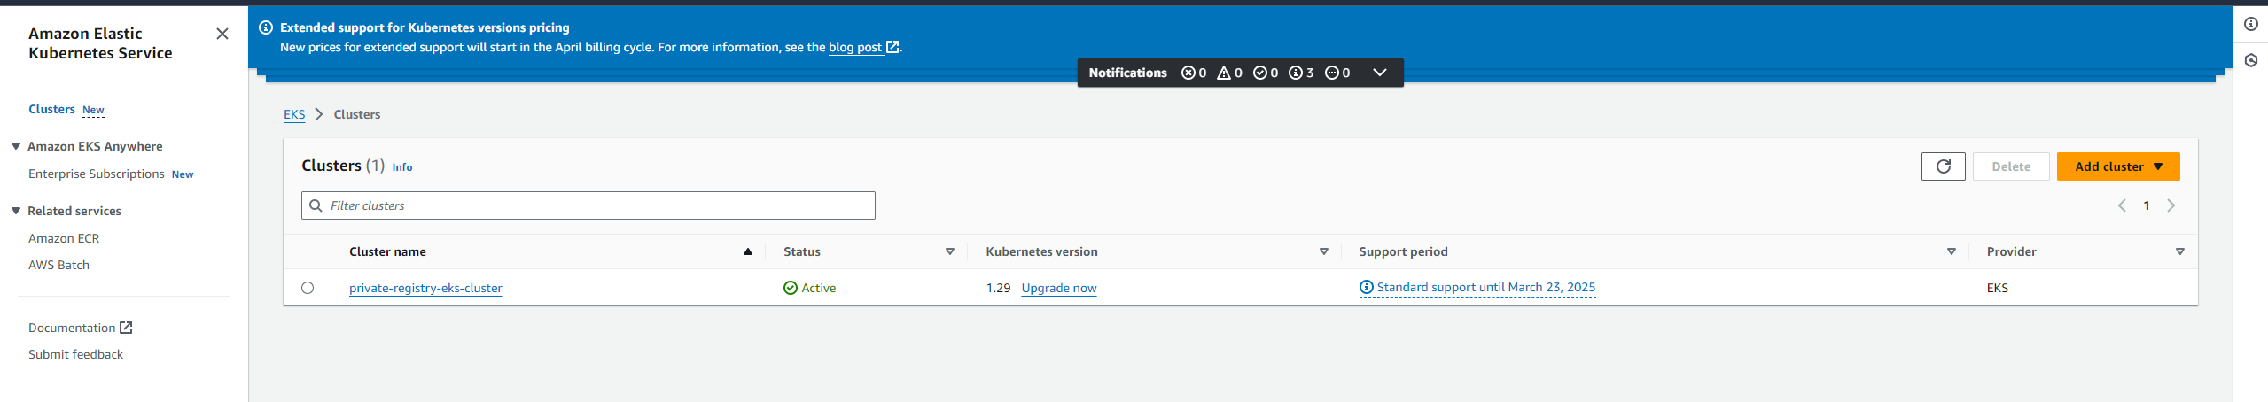Click Submit feedback in sidebar
The width and height of the screenshot is (2268, 402).
point(75,354)
